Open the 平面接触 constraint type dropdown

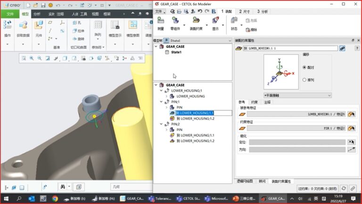tap(297, 95)
